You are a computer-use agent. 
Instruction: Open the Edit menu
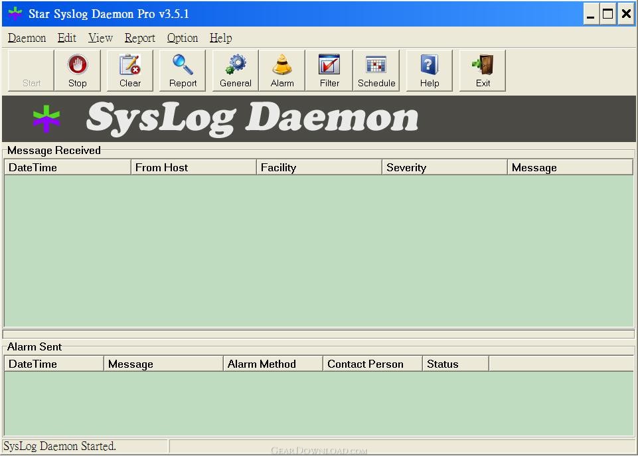click(x=67, y=38)
